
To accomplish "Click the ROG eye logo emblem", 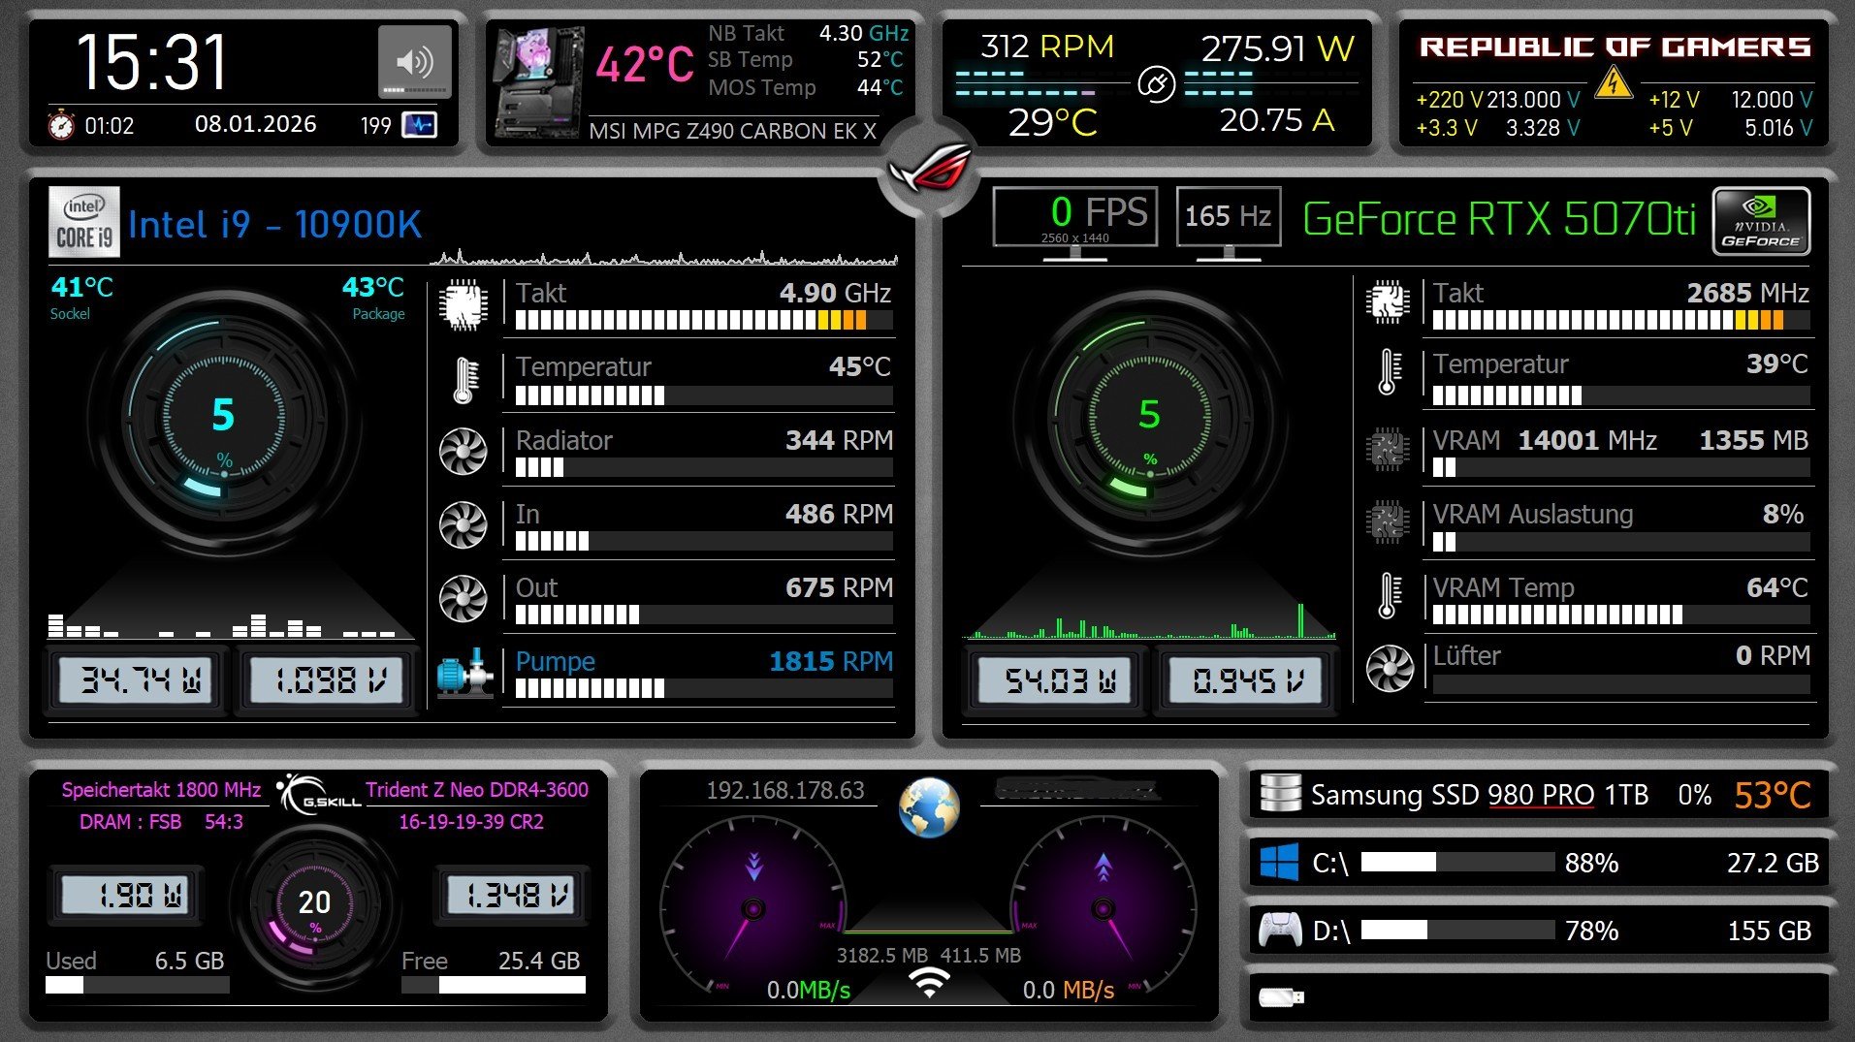I will coord(927,171).
